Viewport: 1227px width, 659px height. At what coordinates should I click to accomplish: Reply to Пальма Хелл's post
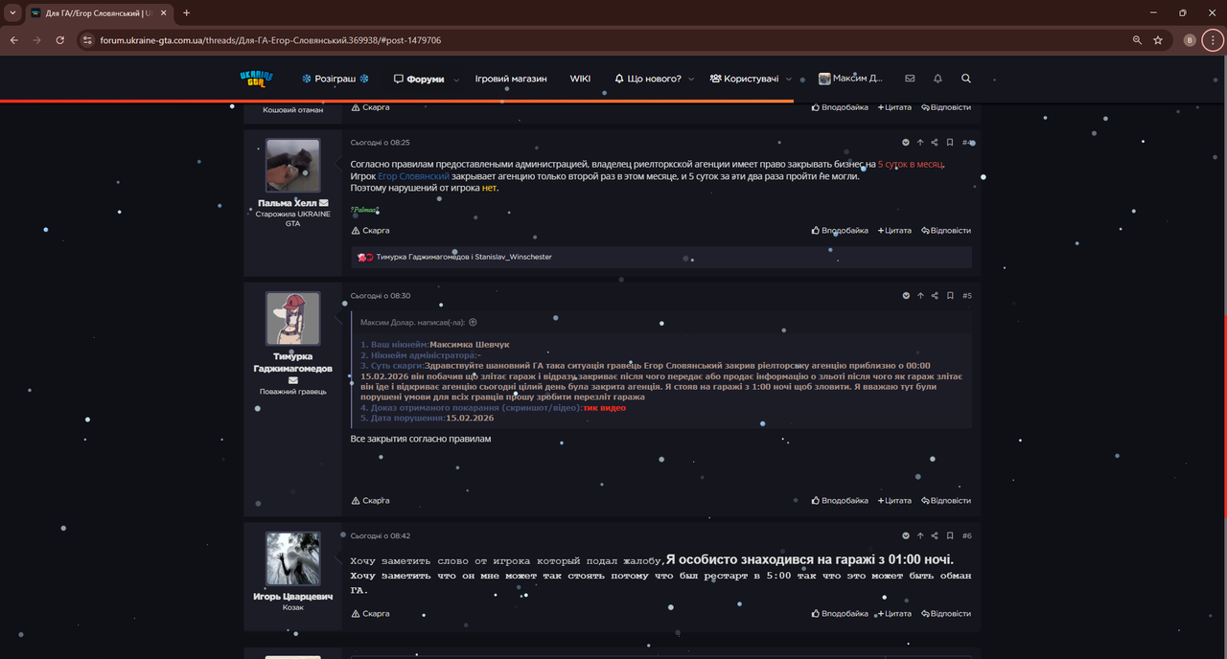(x=945, y=231)
